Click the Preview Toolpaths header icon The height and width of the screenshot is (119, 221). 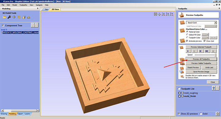(182, 15)
